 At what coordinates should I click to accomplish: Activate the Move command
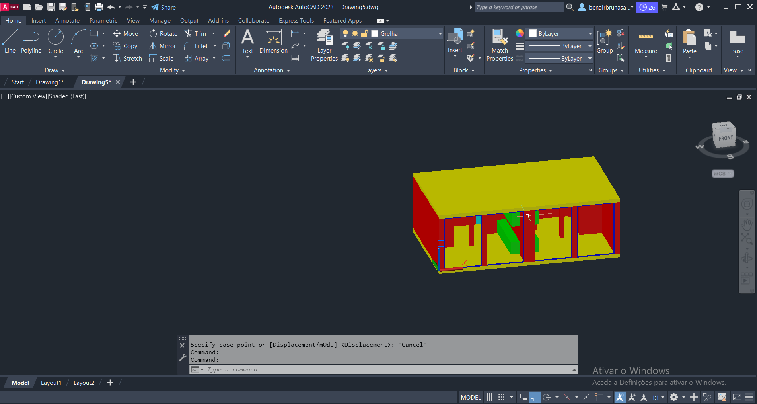tap(126, 34)
